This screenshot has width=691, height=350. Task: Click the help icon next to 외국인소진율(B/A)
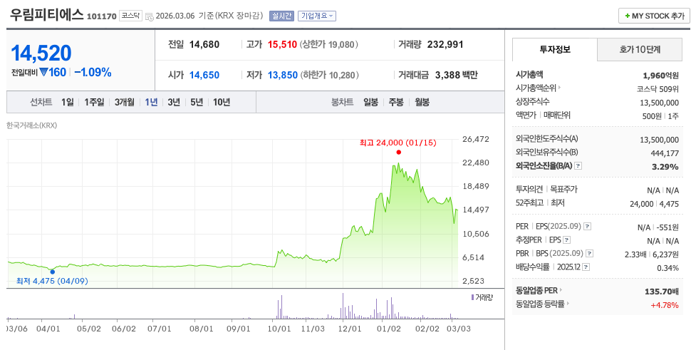(x=578, y=166)
